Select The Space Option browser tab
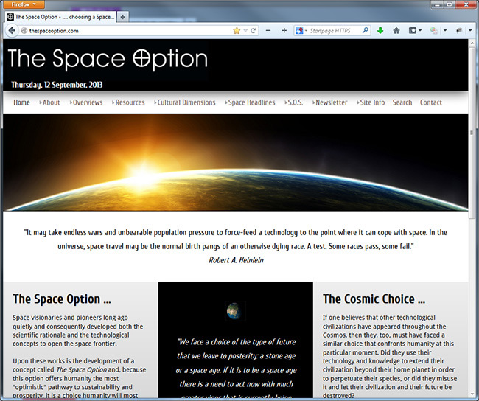This screenshot has width=479, height=401. [60, 17]
